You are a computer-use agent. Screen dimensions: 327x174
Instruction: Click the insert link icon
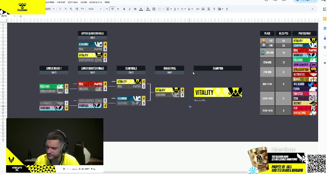198,9
